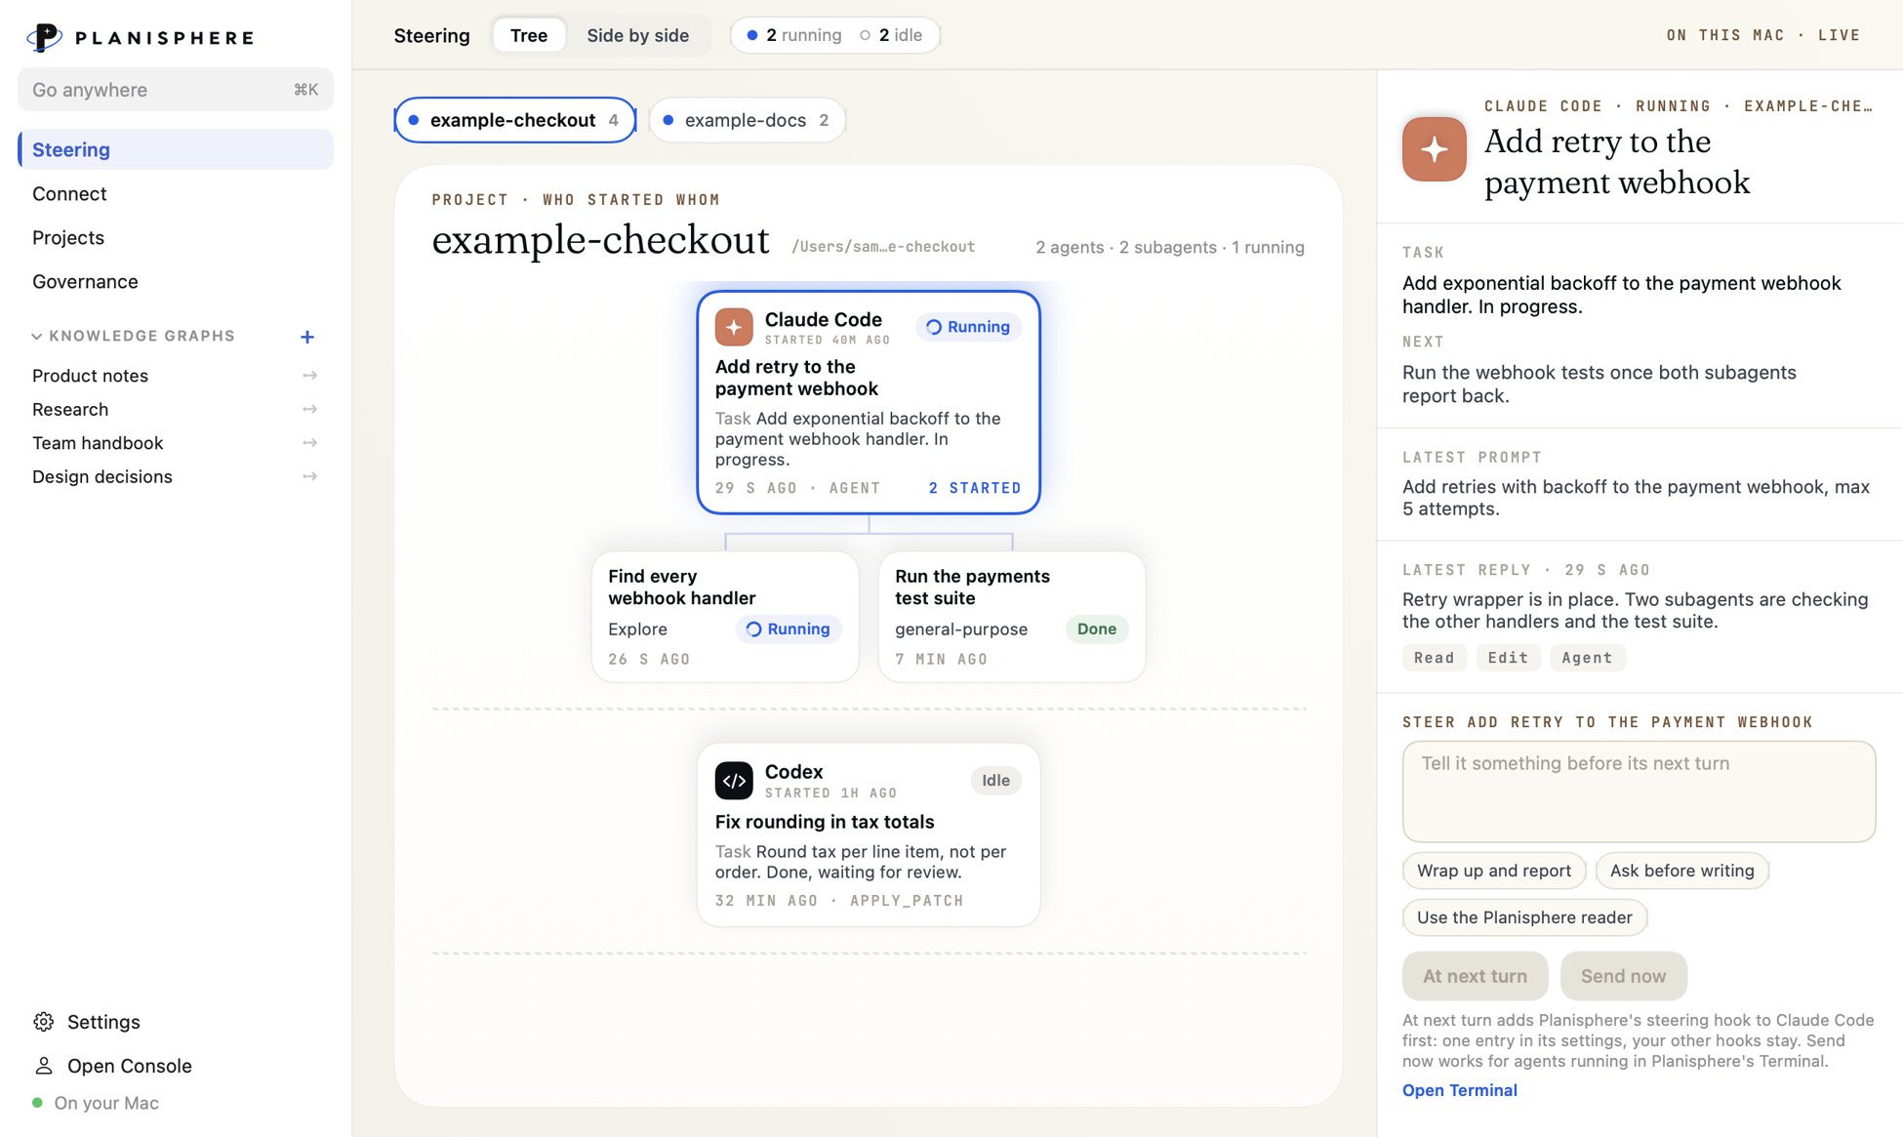Click the Idle badge on Codex card
The width and height of the screenshot is (1903, 1137).
click(995, 781)
